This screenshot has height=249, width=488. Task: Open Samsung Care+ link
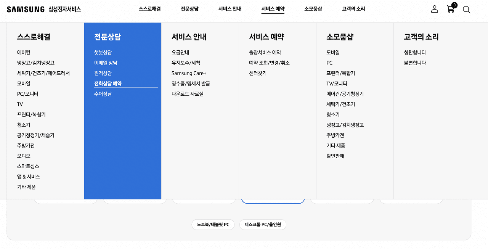click(189, 73)
